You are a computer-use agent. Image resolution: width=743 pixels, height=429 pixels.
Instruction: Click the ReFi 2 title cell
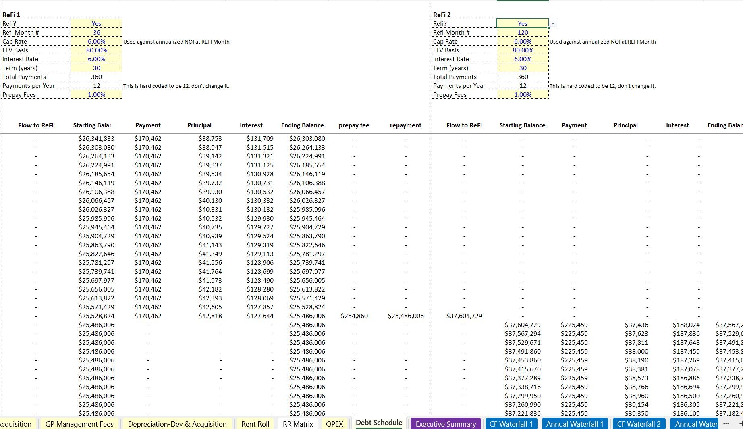point(442,15)
